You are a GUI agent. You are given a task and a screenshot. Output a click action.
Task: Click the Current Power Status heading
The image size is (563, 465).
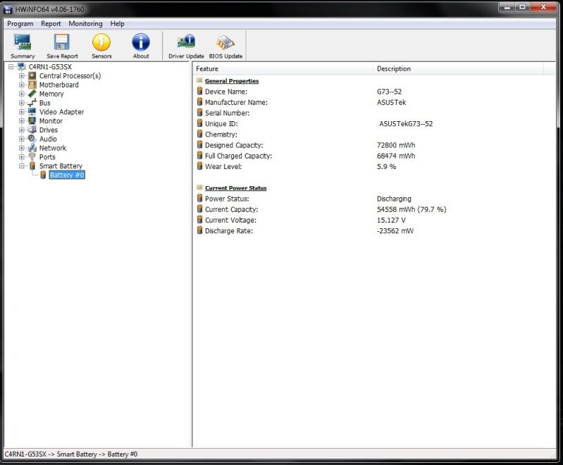coord(235,188)
